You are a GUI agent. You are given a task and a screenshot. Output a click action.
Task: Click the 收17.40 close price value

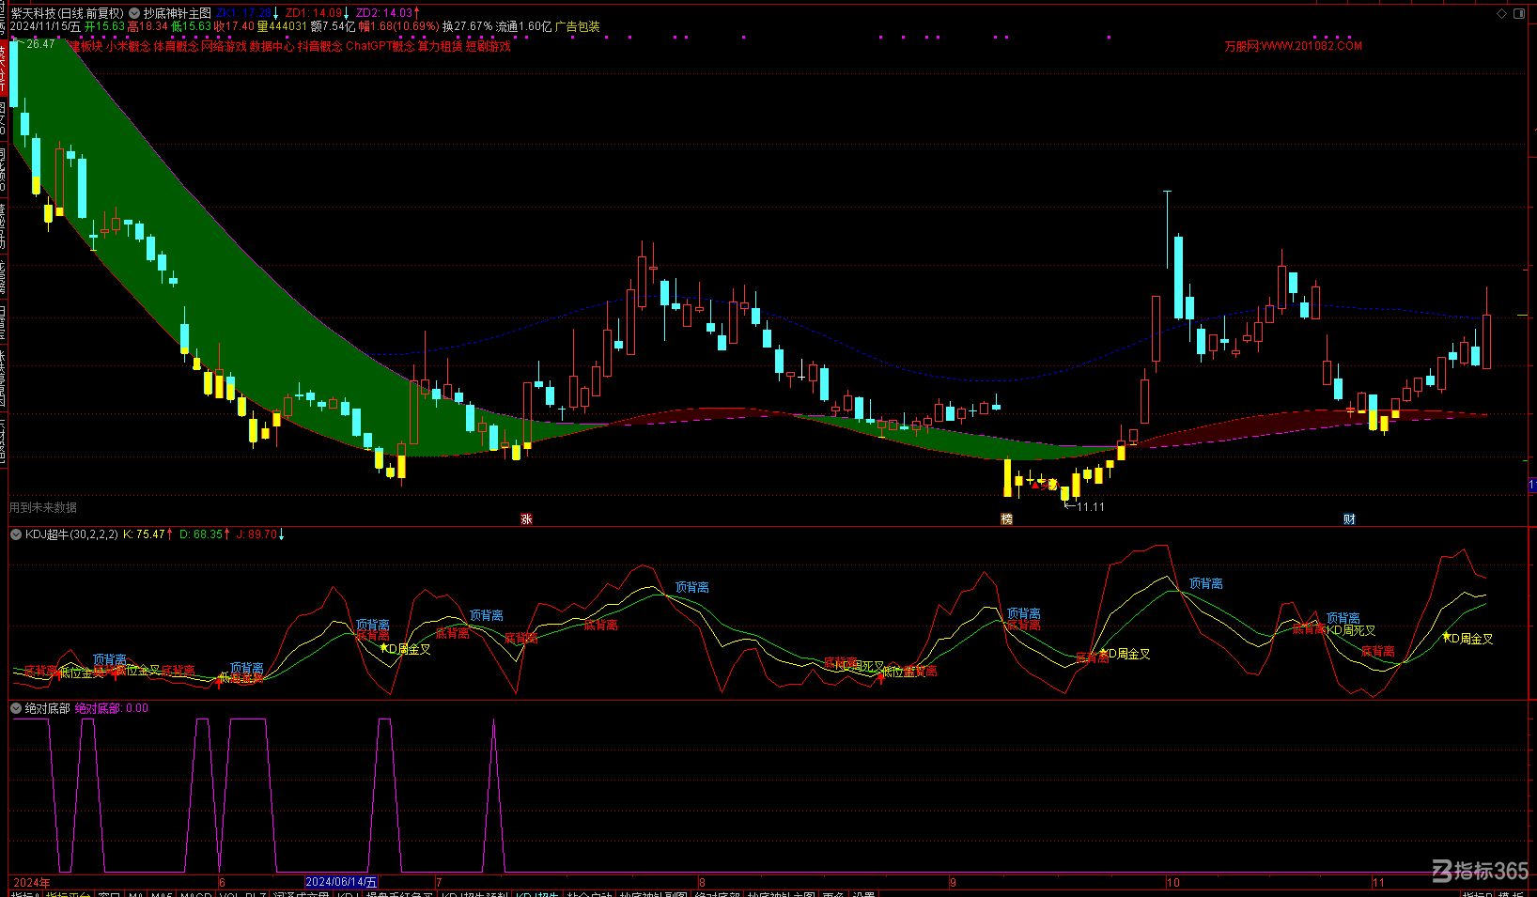[x=234, y=26]
